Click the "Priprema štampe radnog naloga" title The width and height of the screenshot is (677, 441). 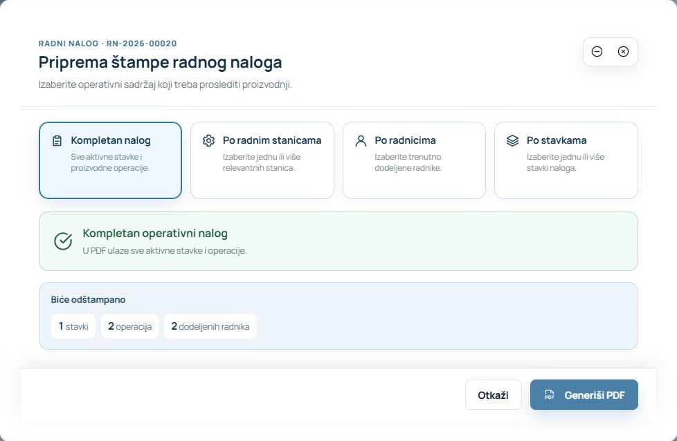pos(160,62)
